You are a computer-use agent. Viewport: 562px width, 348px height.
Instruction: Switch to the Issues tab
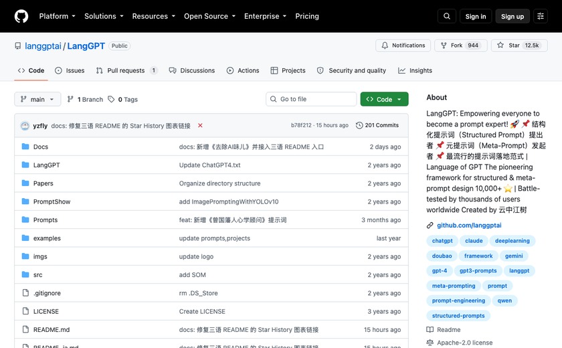pyautogui.click(x=70, y=70)
